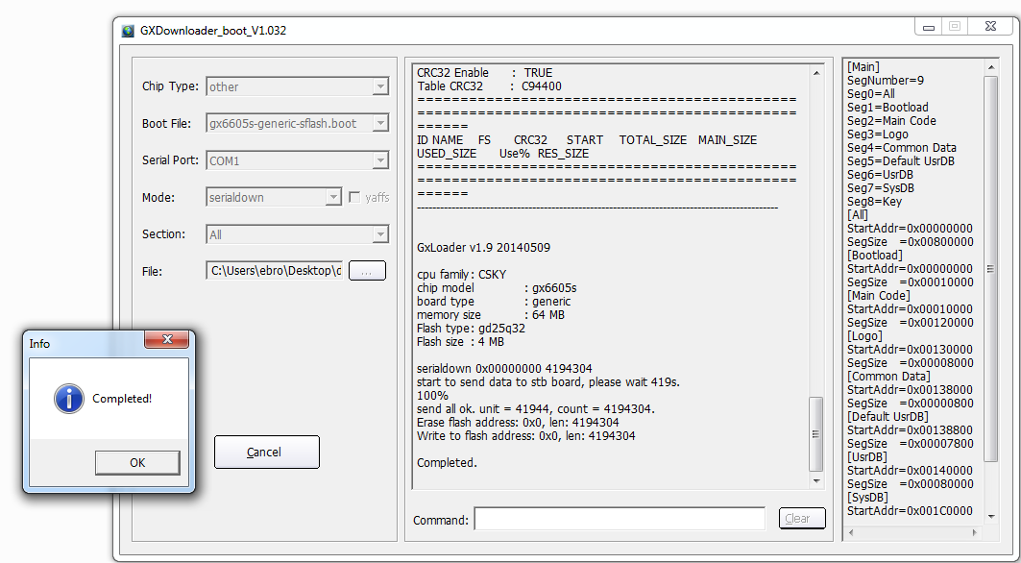Click the GXDownloader app icon in title bar
The image size is (1021, 563).
click(128, 31)
